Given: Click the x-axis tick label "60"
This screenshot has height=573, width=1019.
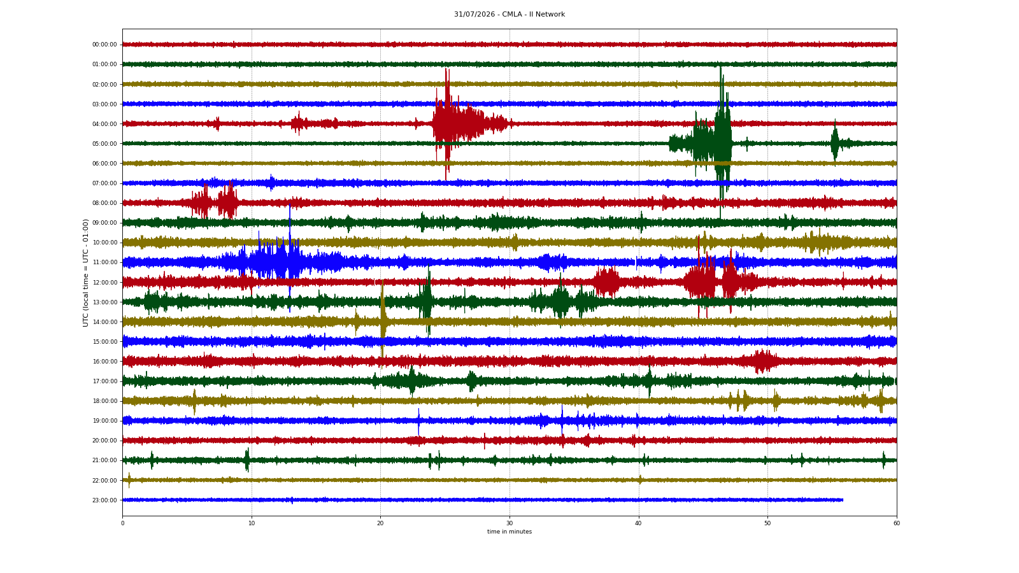Looking at the screenshot, I should pyautogui.click(x=897, y=523).
